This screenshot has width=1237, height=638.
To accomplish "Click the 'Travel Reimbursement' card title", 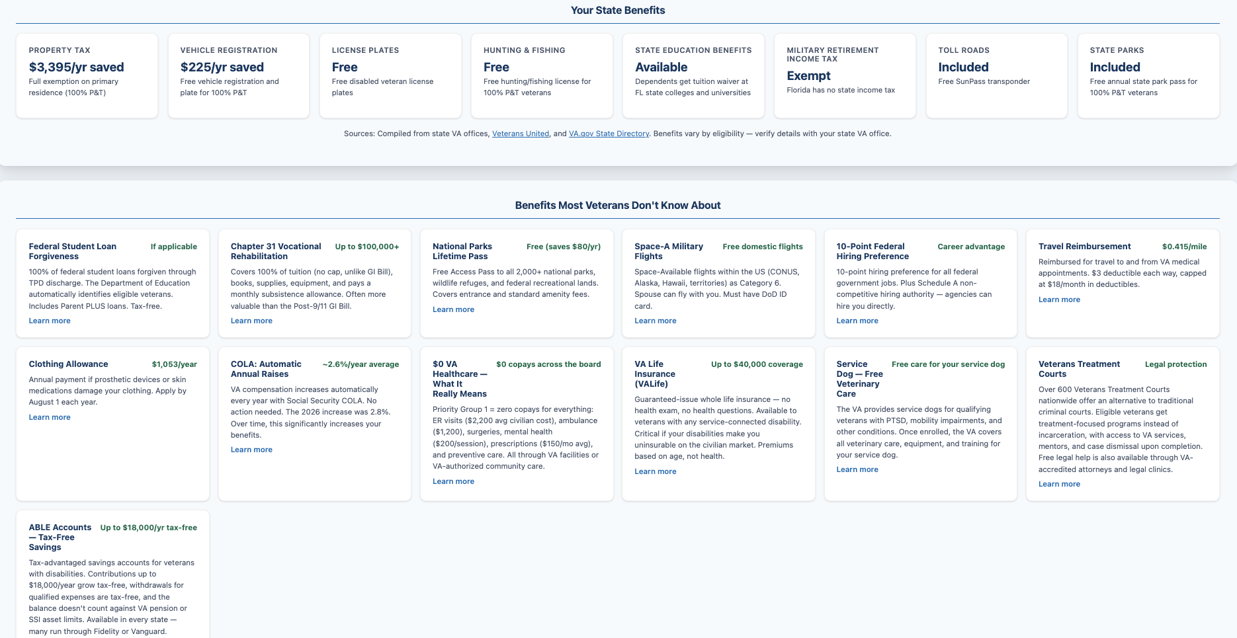I will tap(1084, 247).
